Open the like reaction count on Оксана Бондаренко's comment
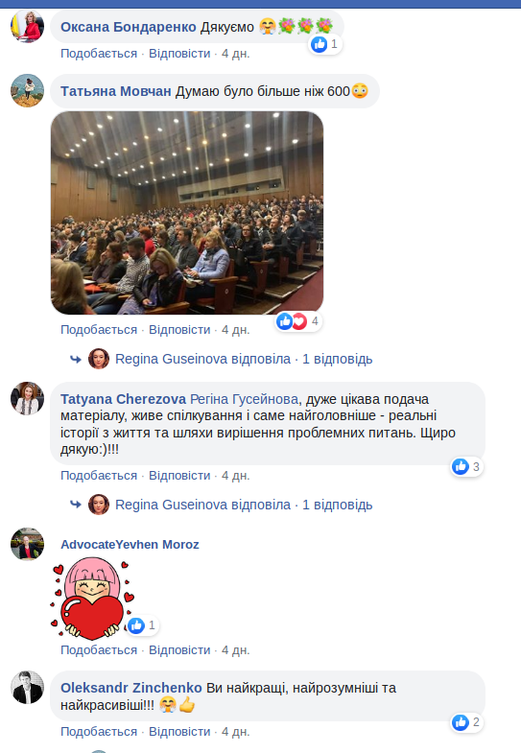 click(x=324, y=44)
